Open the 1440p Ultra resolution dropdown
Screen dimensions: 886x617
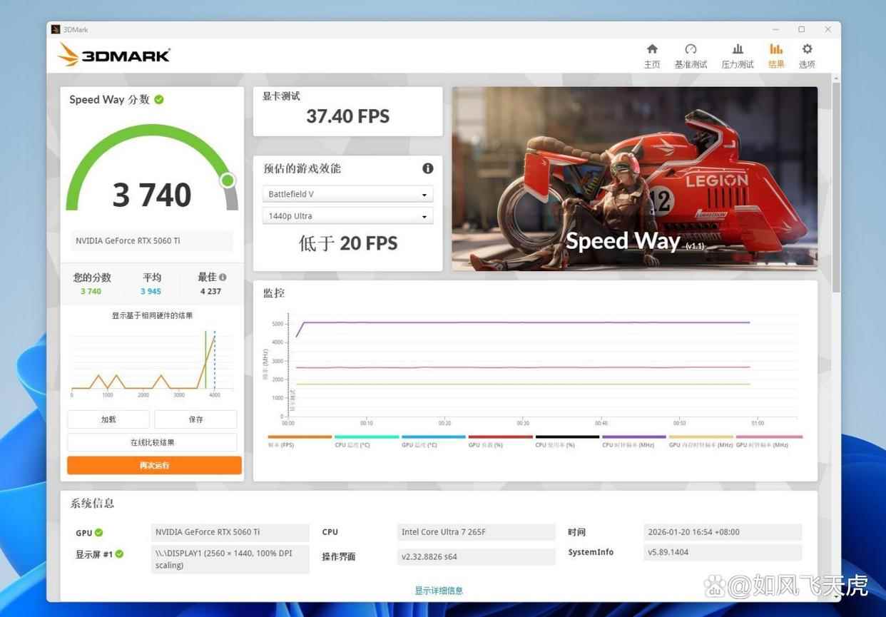pyautogui.click(x=347, y=215)
